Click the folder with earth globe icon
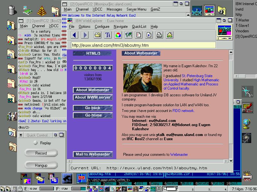This screenshot has width=257, height=192. coord(11,25)
